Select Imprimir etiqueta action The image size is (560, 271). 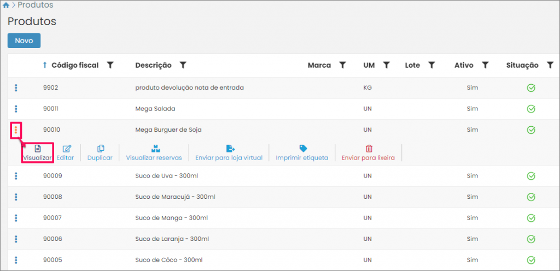click(302, 152)
